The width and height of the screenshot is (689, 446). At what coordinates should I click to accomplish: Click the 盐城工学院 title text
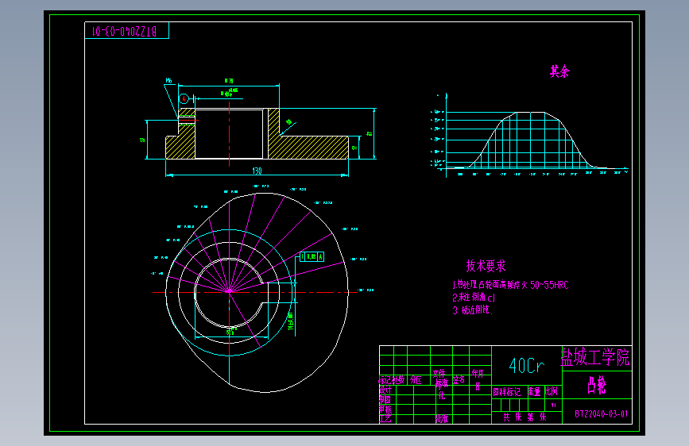coord(595,357)
